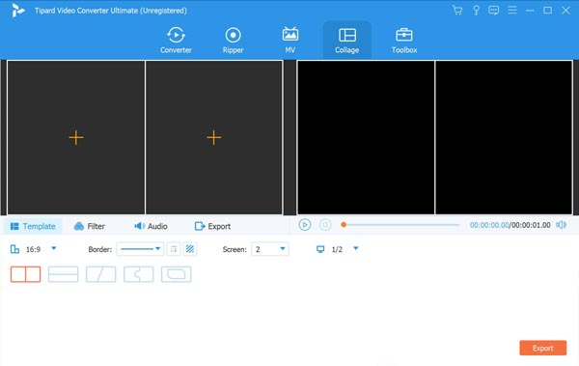This screenshot has height=366, width=579.
Task: Switch to the Filter tab
Action: click(90, 226)
